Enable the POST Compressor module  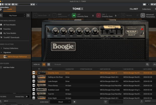(x=54, y=15)
